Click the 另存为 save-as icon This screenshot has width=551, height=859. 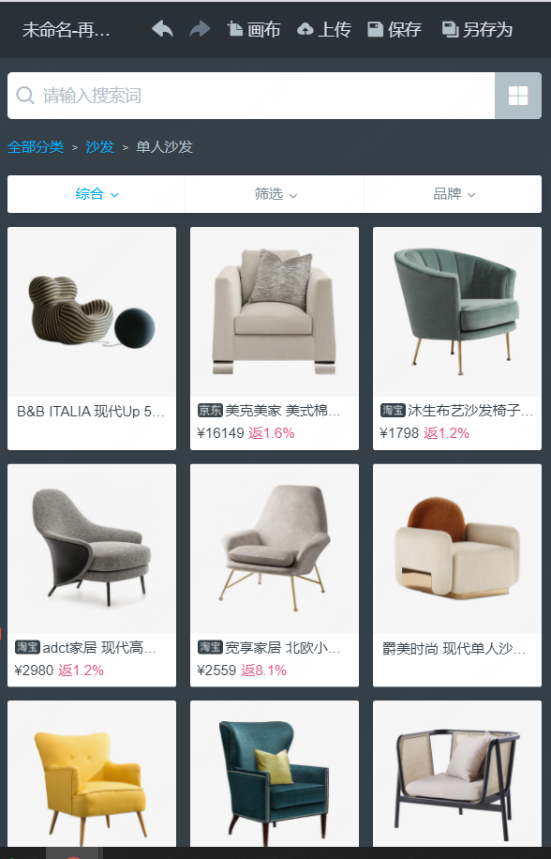pyautogui.click(x=450, y=29)
